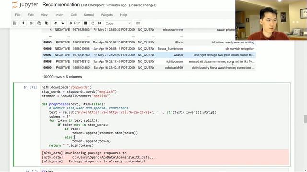Click username righttodream cell

click(x=174, y=62)
